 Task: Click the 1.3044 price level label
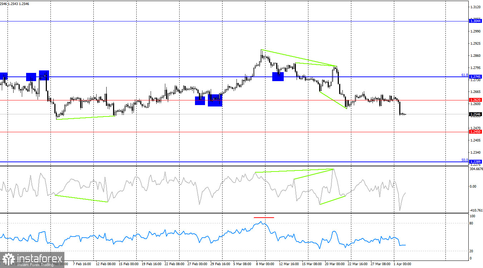(x=475, y=21)
